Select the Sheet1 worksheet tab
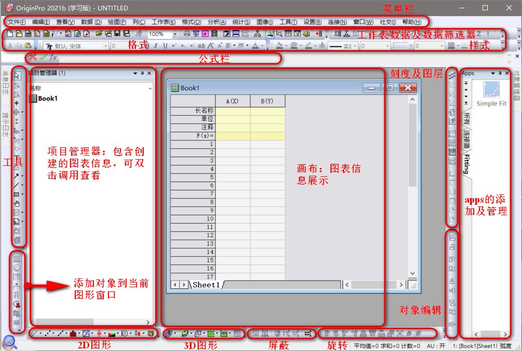The height and width of the screenshot is (351, 522). click(x=207, y=285)
